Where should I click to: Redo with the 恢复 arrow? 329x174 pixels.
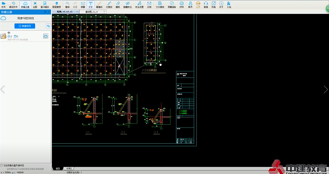(75, 5)
